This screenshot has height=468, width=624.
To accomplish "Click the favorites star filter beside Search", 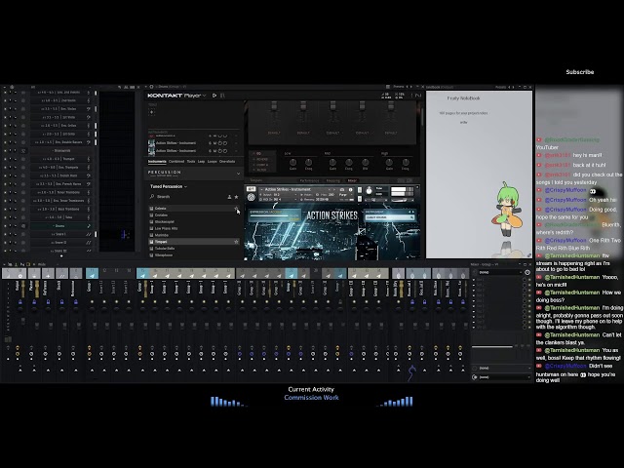I will pyautogui.click(x=236, y=197).
